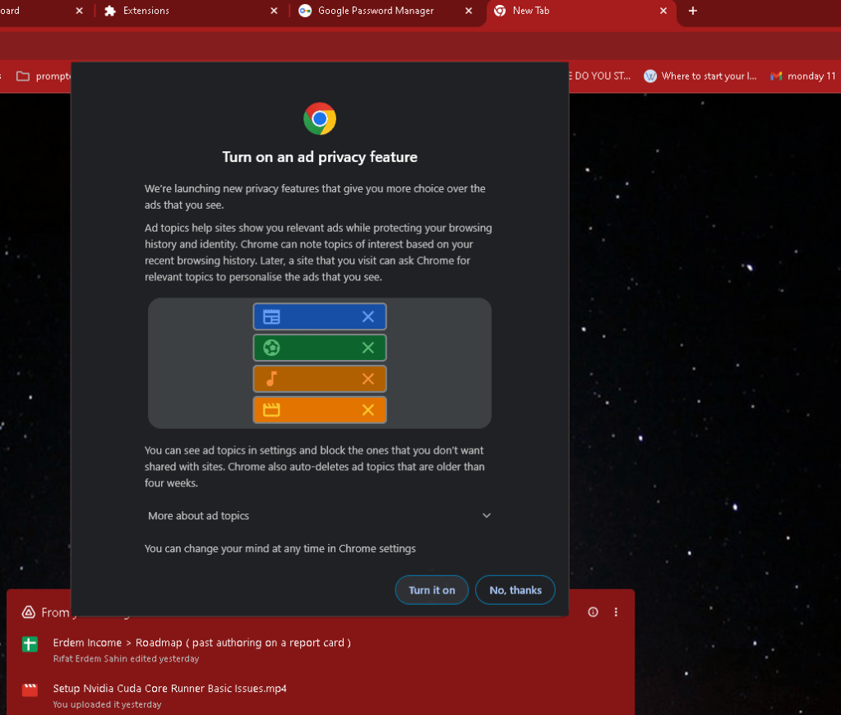Decline with No, thanks button
This screenshot has height=715, width=841.
tap(515, 590)
